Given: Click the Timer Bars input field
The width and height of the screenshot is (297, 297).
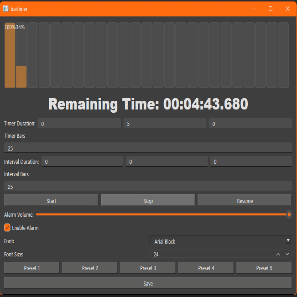Looking at the screenshot, I should pos(148,148).
